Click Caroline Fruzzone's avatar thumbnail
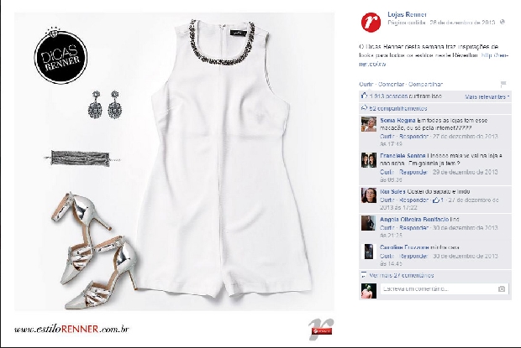Screen dimensions: 521x348 [369, 252]
